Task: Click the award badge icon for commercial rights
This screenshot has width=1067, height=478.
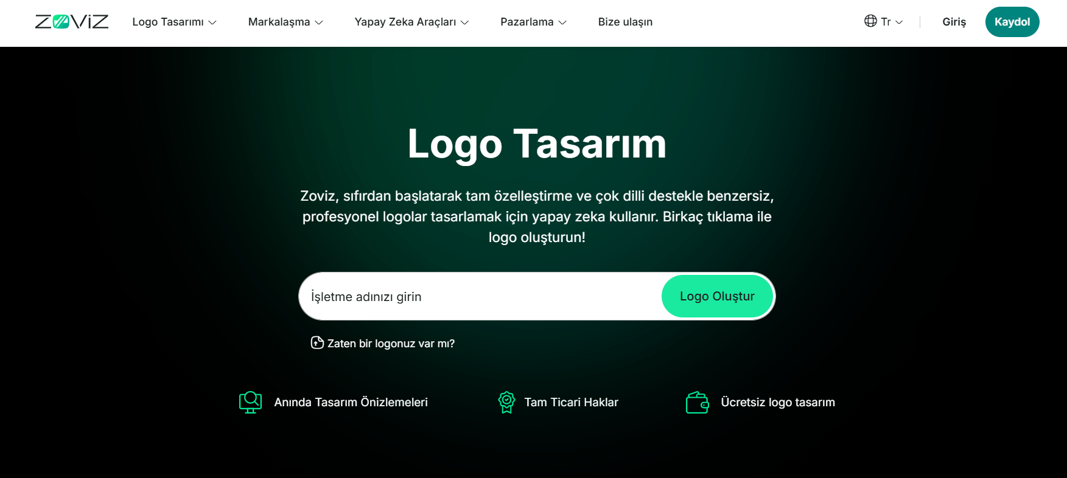Action: 506,402
